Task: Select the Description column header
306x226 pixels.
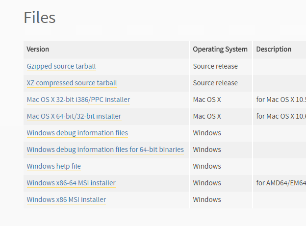Action: click(x=274, y=50)
